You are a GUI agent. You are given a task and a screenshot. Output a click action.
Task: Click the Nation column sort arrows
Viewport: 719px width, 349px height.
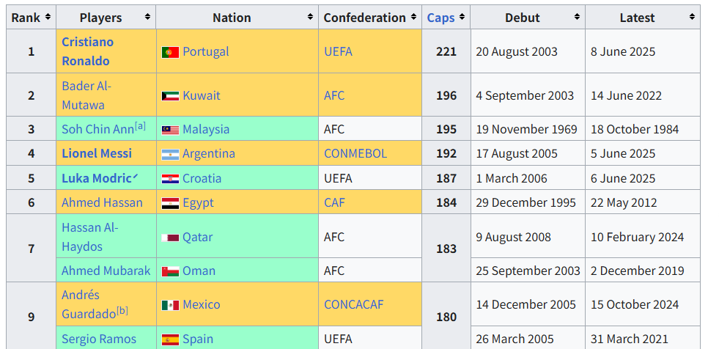coord(311,18)
